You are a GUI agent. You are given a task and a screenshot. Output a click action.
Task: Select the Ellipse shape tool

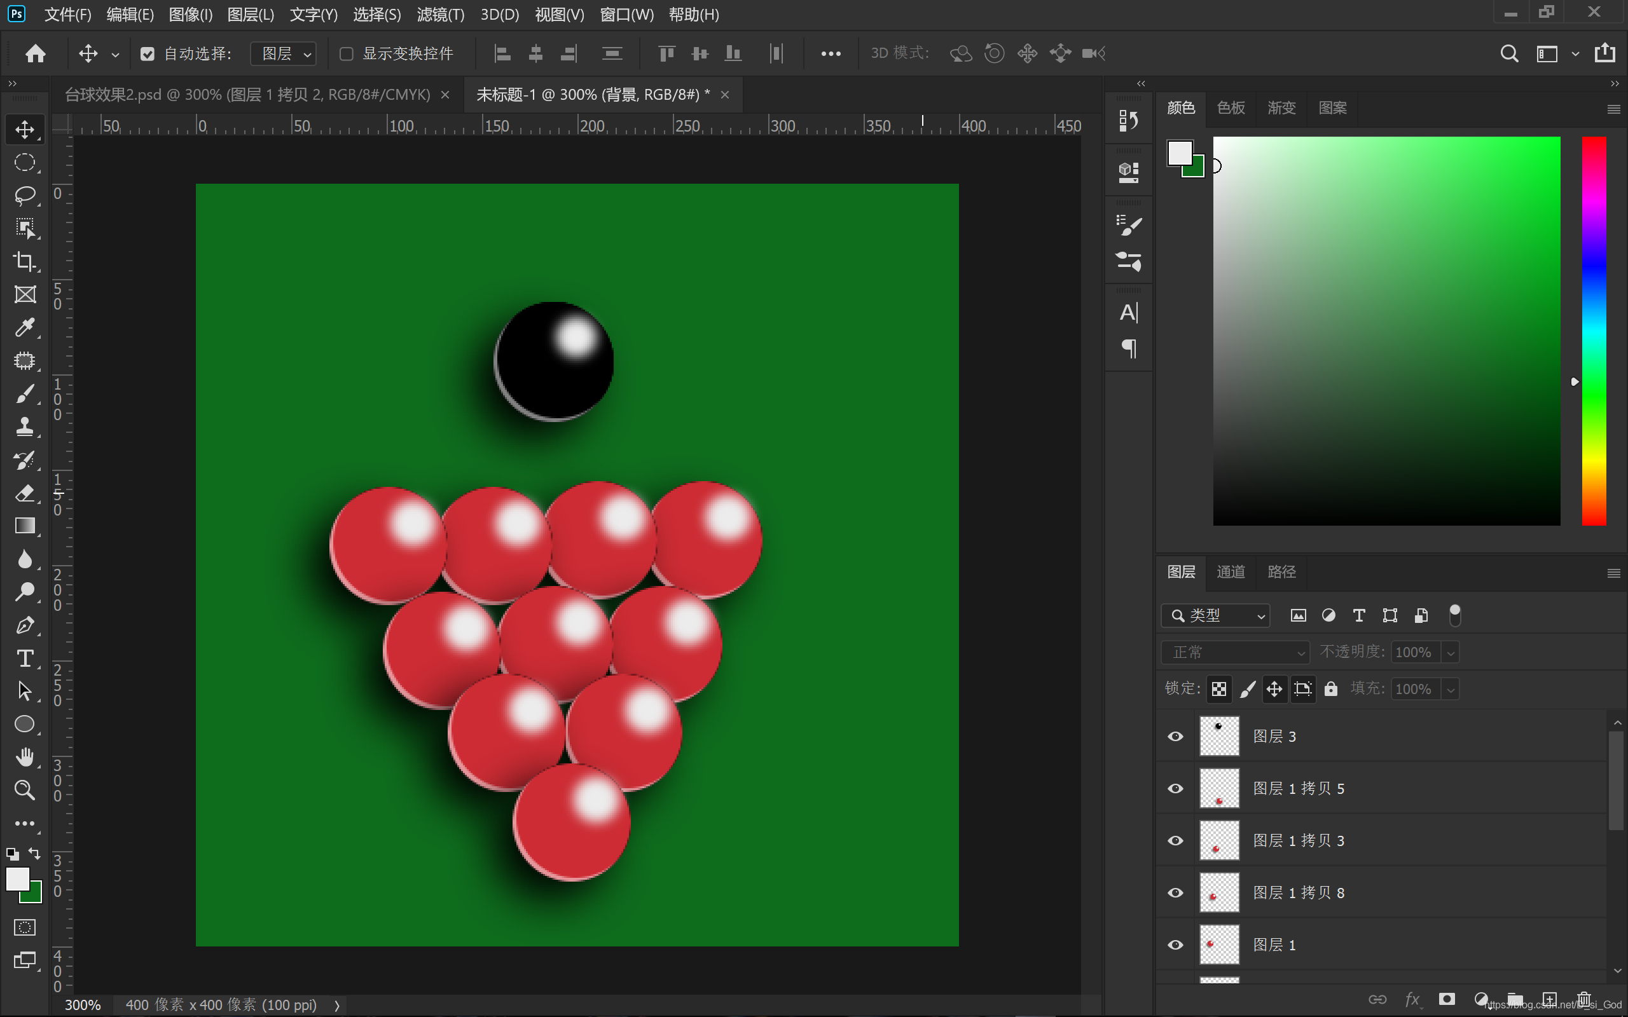coord(25,725)
